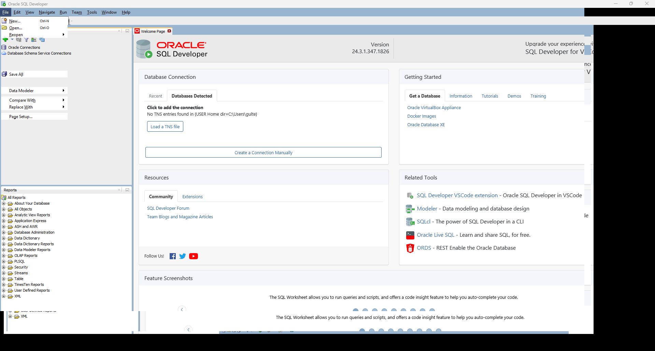Select Page Setup from File menu

point(34,116)
